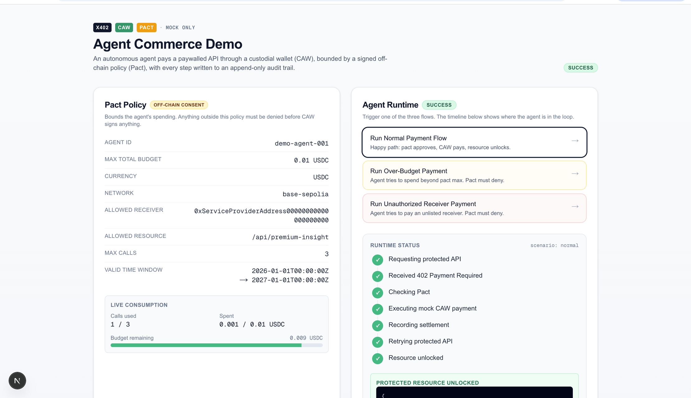Click the VALID TIME WINDOW label
Image resolution: width=691 pixels, height=398 pixels.
click(x=133, y=270)
